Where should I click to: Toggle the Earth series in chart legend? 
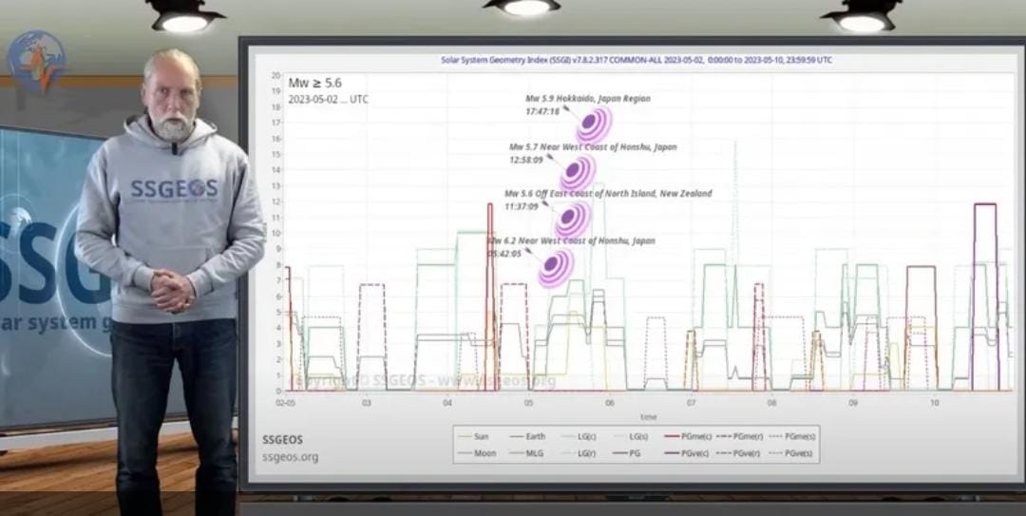526,437
